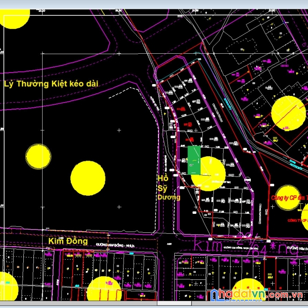
Task: Click the yellow circle at bottom-left corner
Action: click(8, 286)
